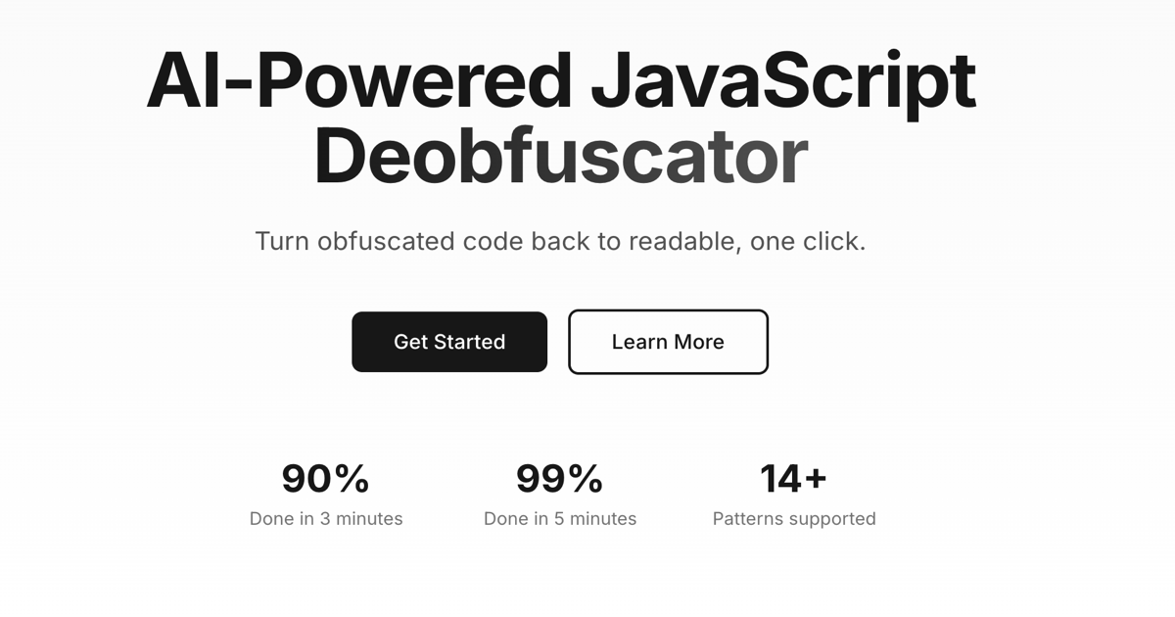The width and height of the screenshot is (1175, 617).
Task: Click the word AI-Powered in the headline
Action: pyautogui.click(x=358, y=80)
